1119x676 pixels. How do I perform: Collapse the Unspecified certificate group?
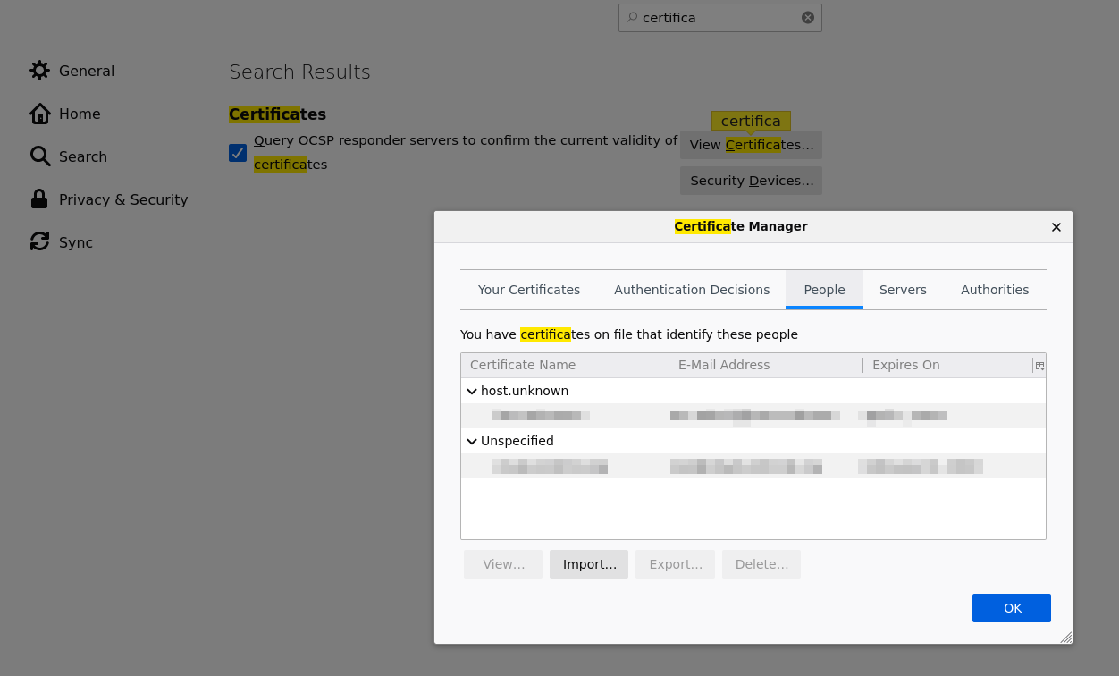[x=472, y=442]
